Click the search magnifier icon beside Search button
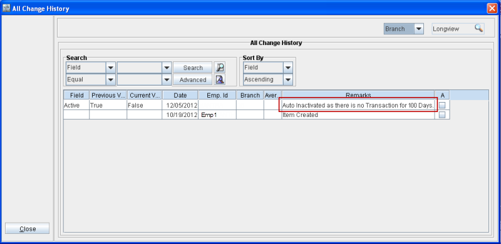Screen dimensions: 501x244 (x=220, y=68)
